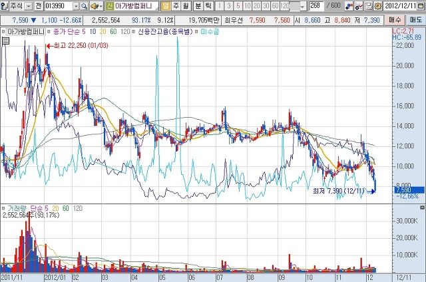Image resolution: width=426 pixels, height=282 pixels.
Task: Click the 신용잔고율(종목별) legend text
Action: point(165,32)
